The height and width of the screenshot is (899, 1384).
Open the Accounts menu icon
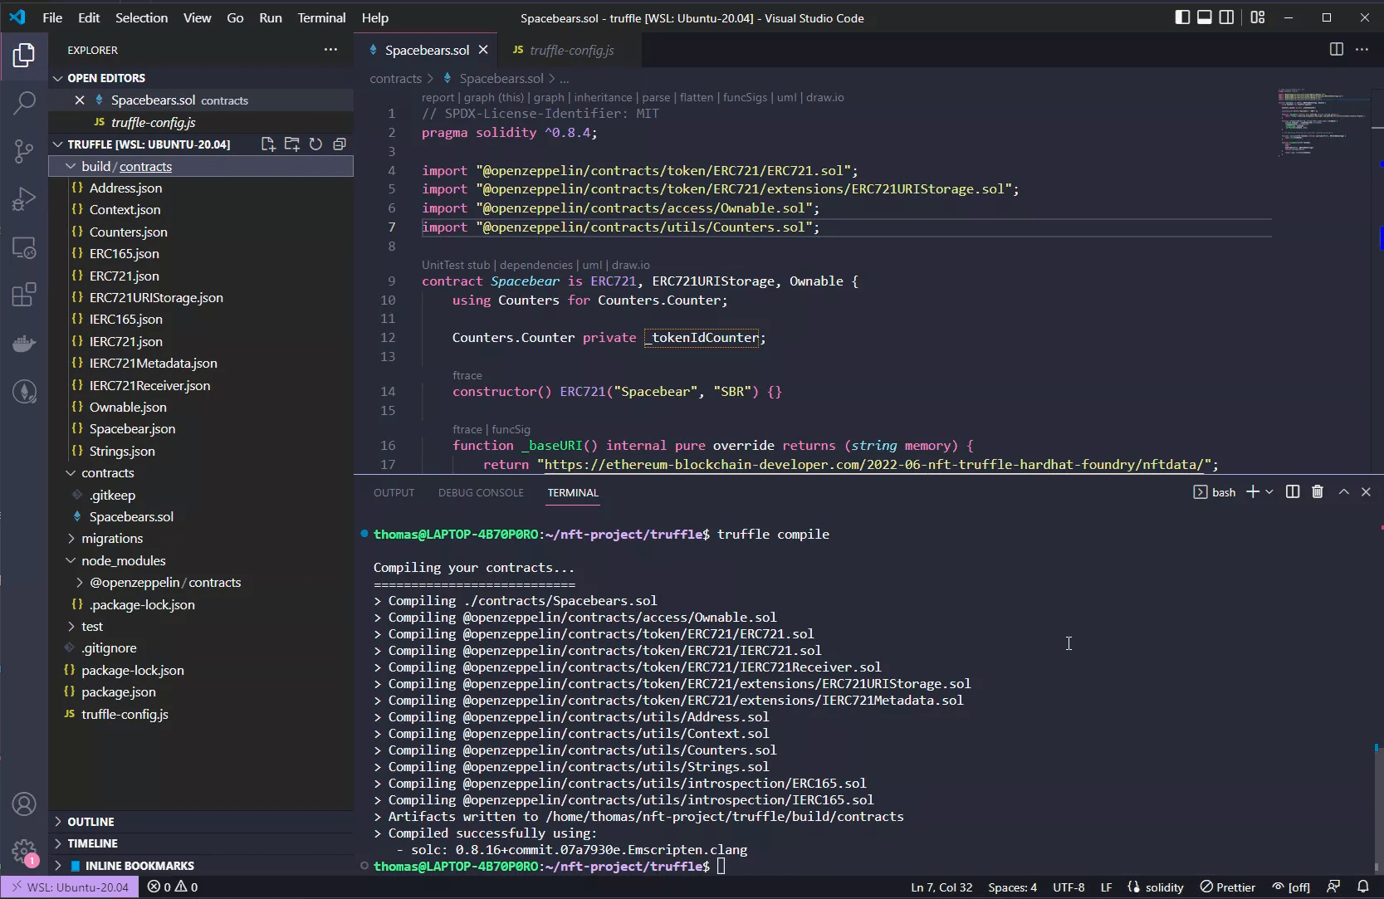click(x=24, y=804)
